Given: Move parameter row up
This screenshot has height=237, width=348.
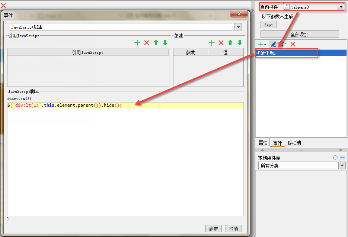Looking at the screenshot, I should click(230, 43).
